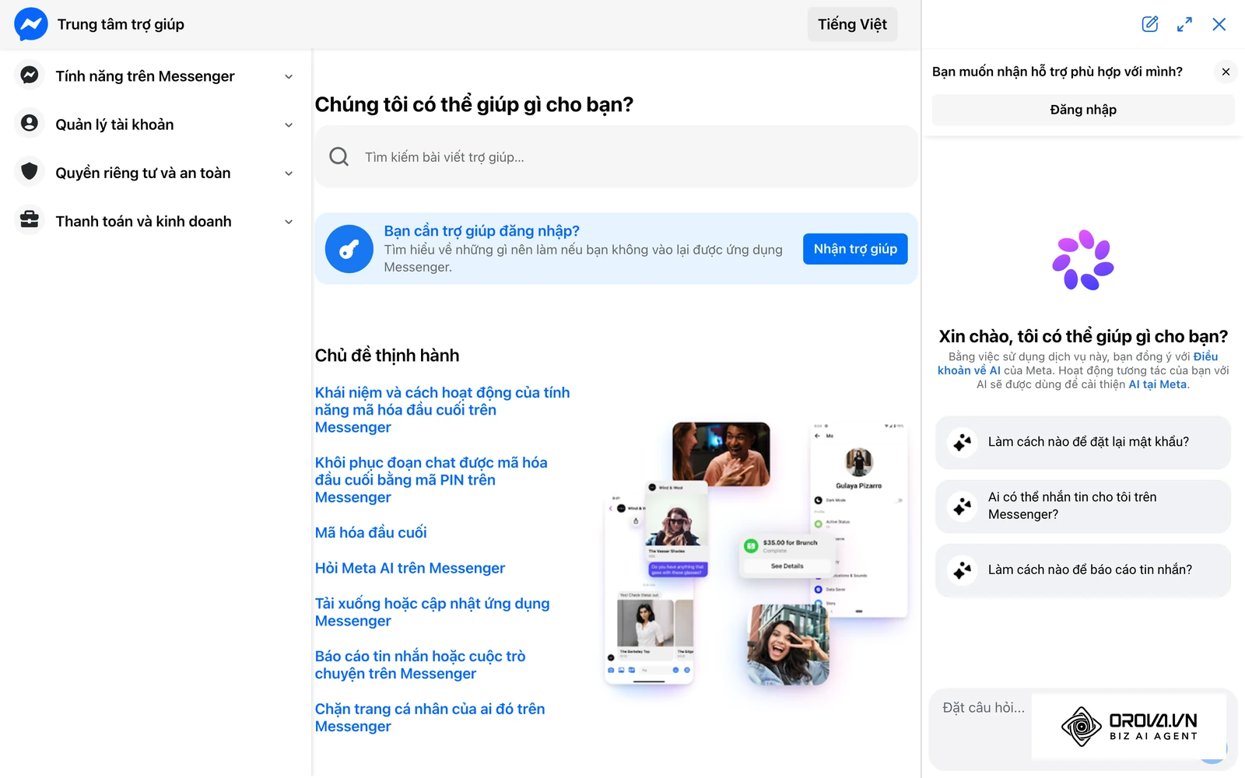The width and height of the screenshot is (1245, 778).
Task: Open Chặn trang cá nhân link
Action: (430, 717)
